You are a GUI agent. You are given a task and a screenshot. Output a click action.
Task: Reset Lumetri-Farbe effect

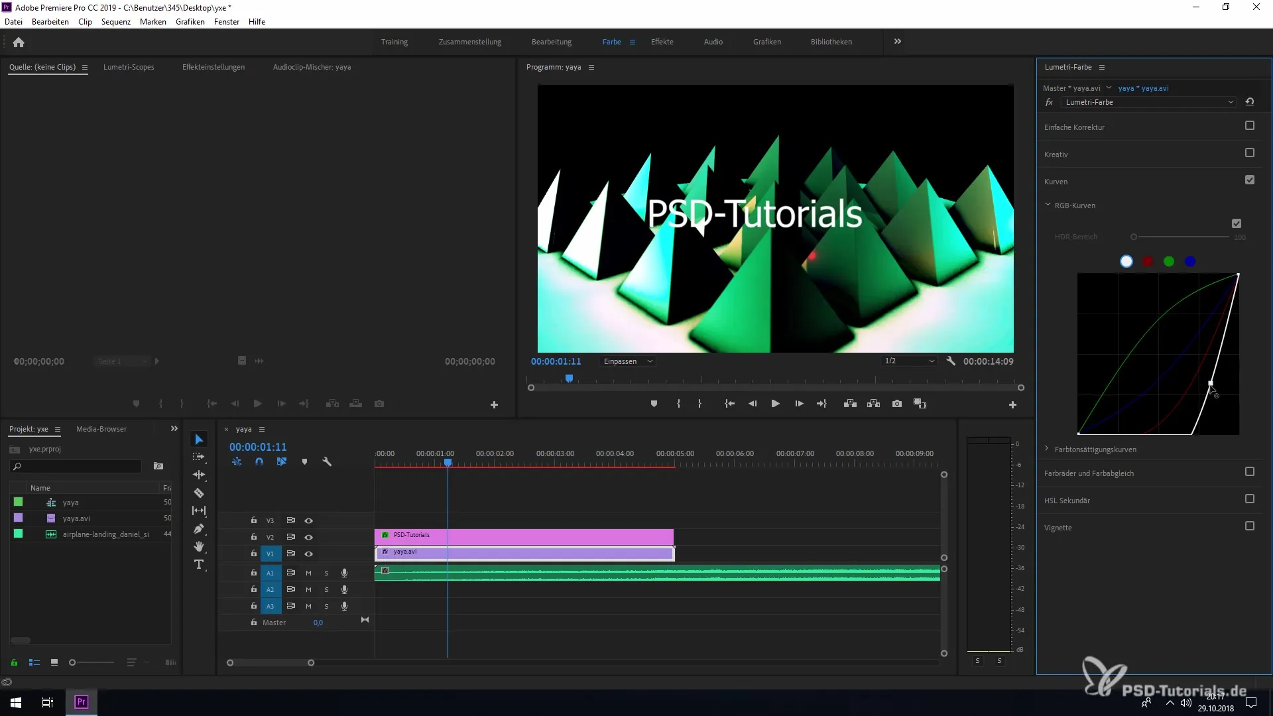click(x=1250, y=102)
